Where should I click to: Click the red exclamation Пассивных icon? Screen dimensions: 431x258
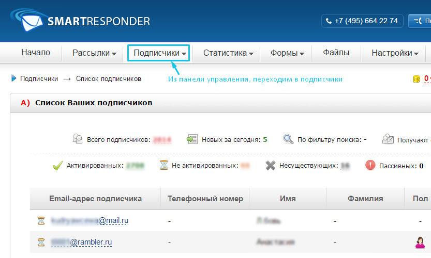[370, 165]
